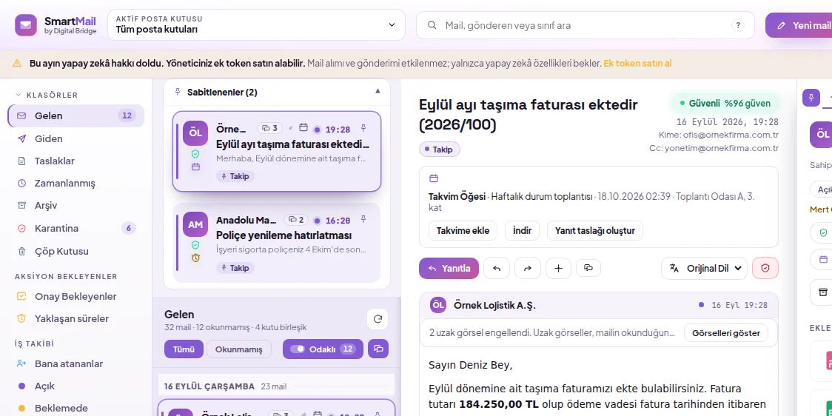832x416 pixels.
Task: Unpin the Poliçe yenileme hatırlatması mail
Action: click(x=363, y=218)
